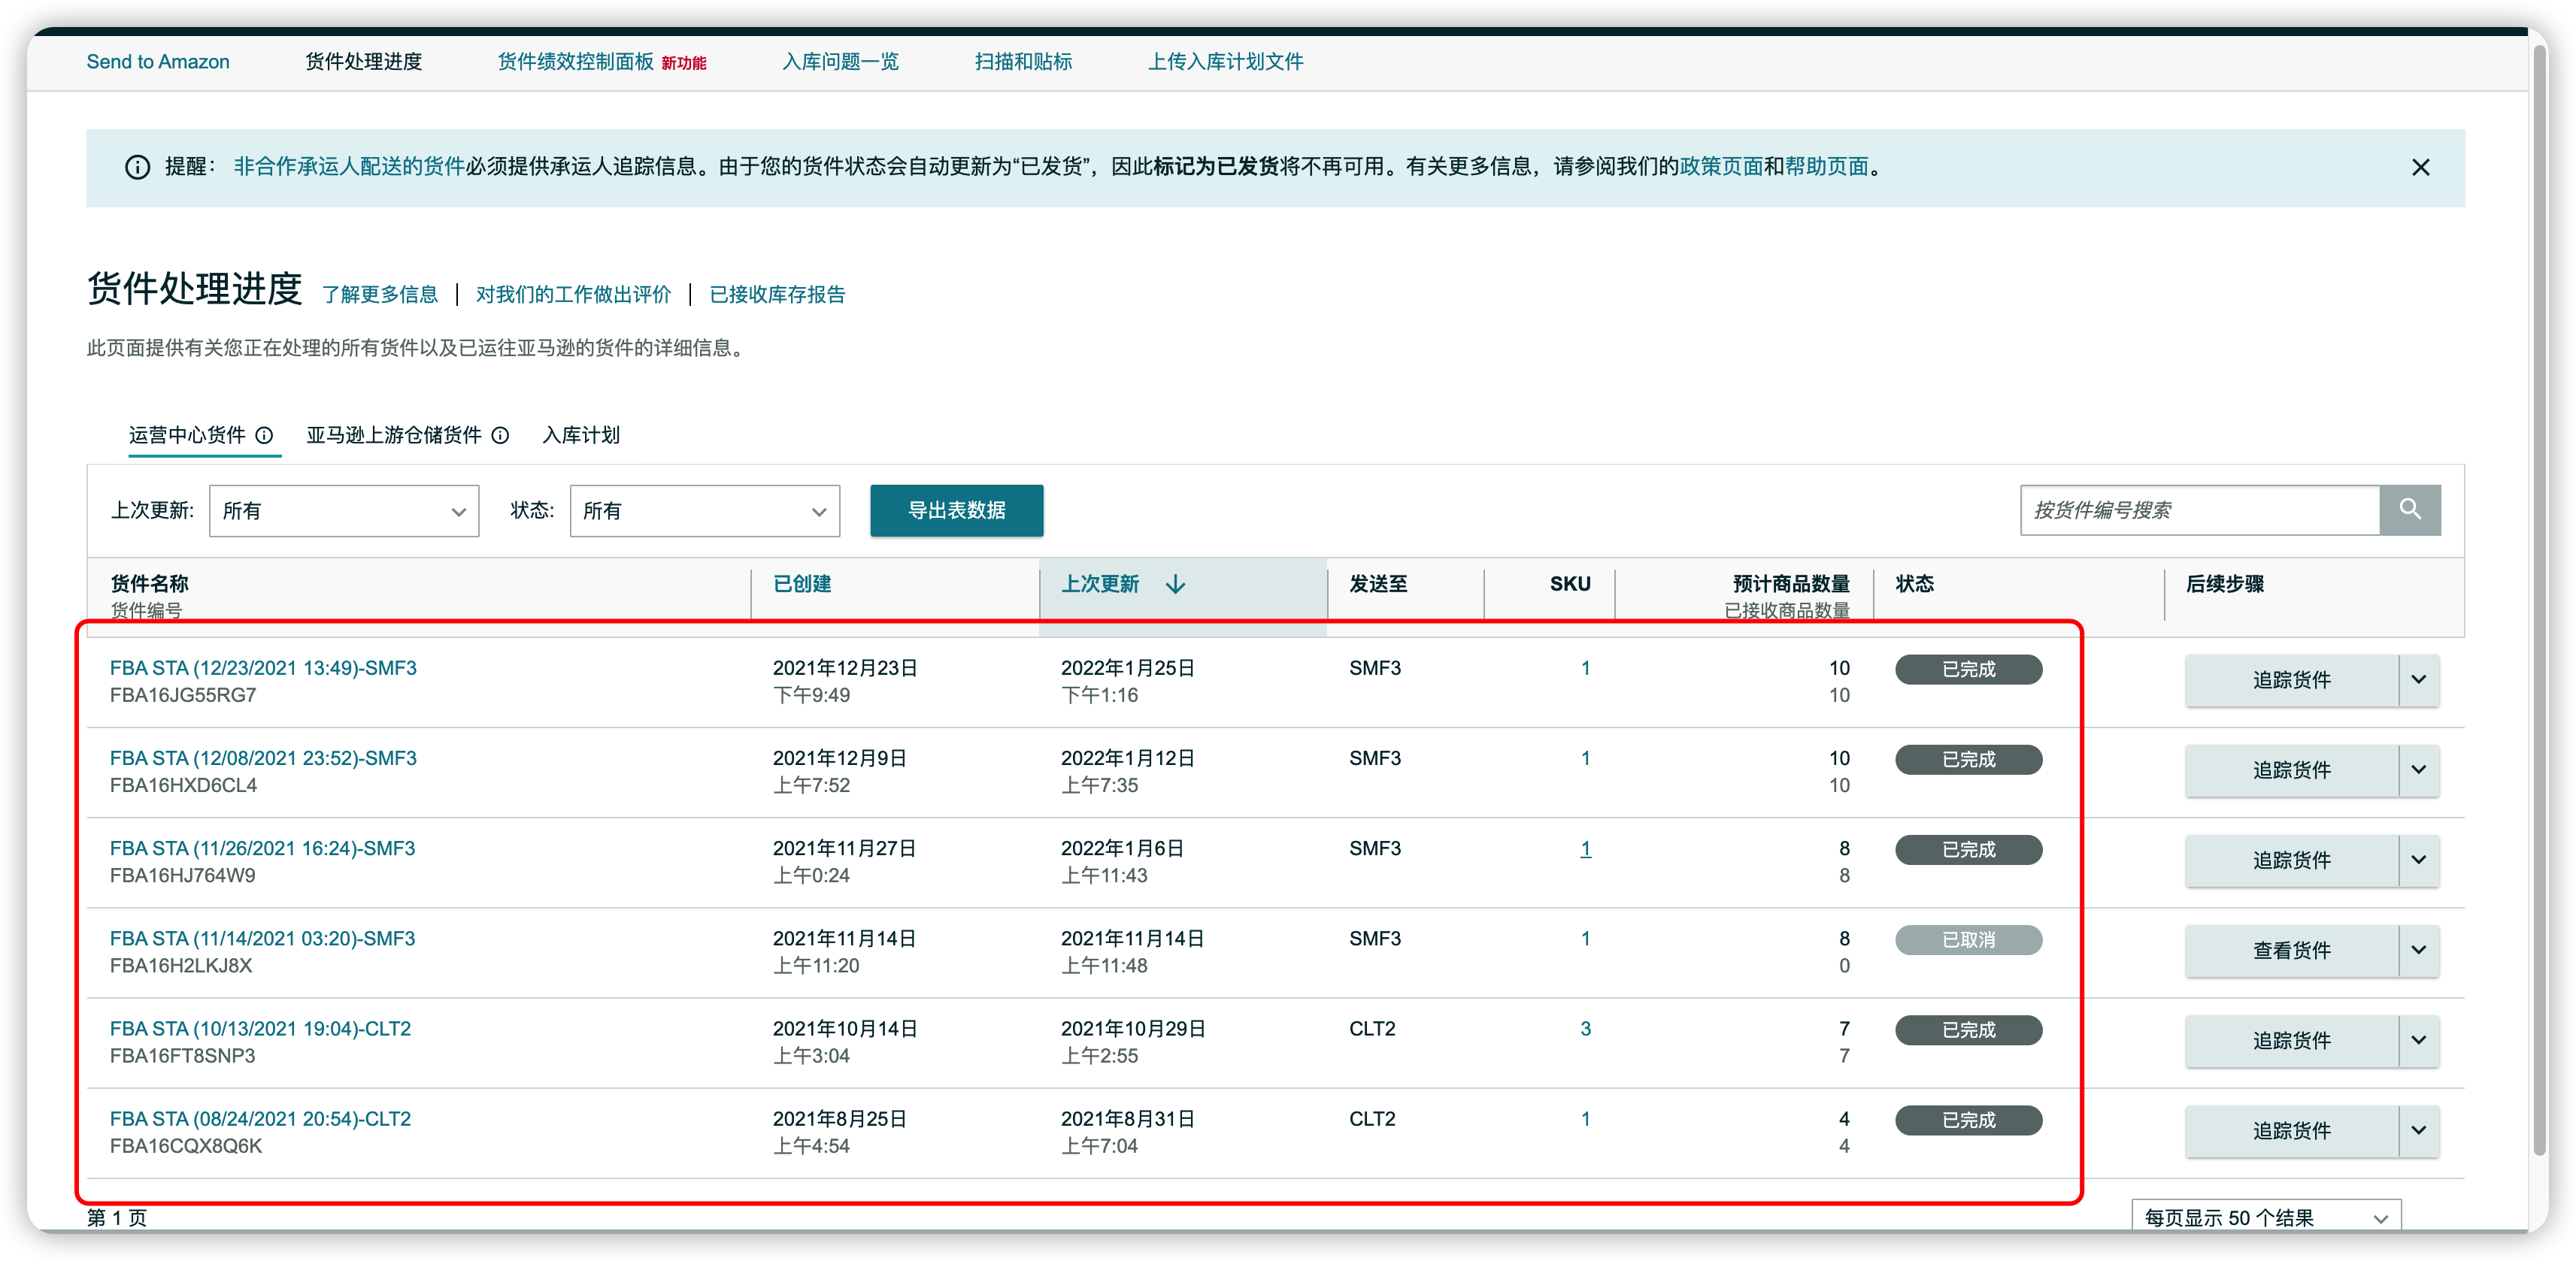Click into 按货件编号搜索 search field

click(2200, 510)
